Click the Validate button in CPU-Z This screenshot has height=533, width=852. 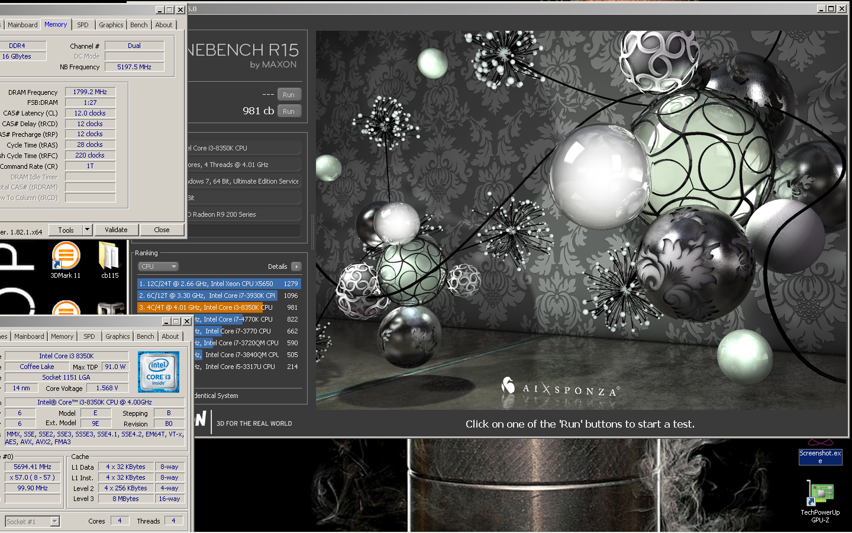click(x=116, y=230)
